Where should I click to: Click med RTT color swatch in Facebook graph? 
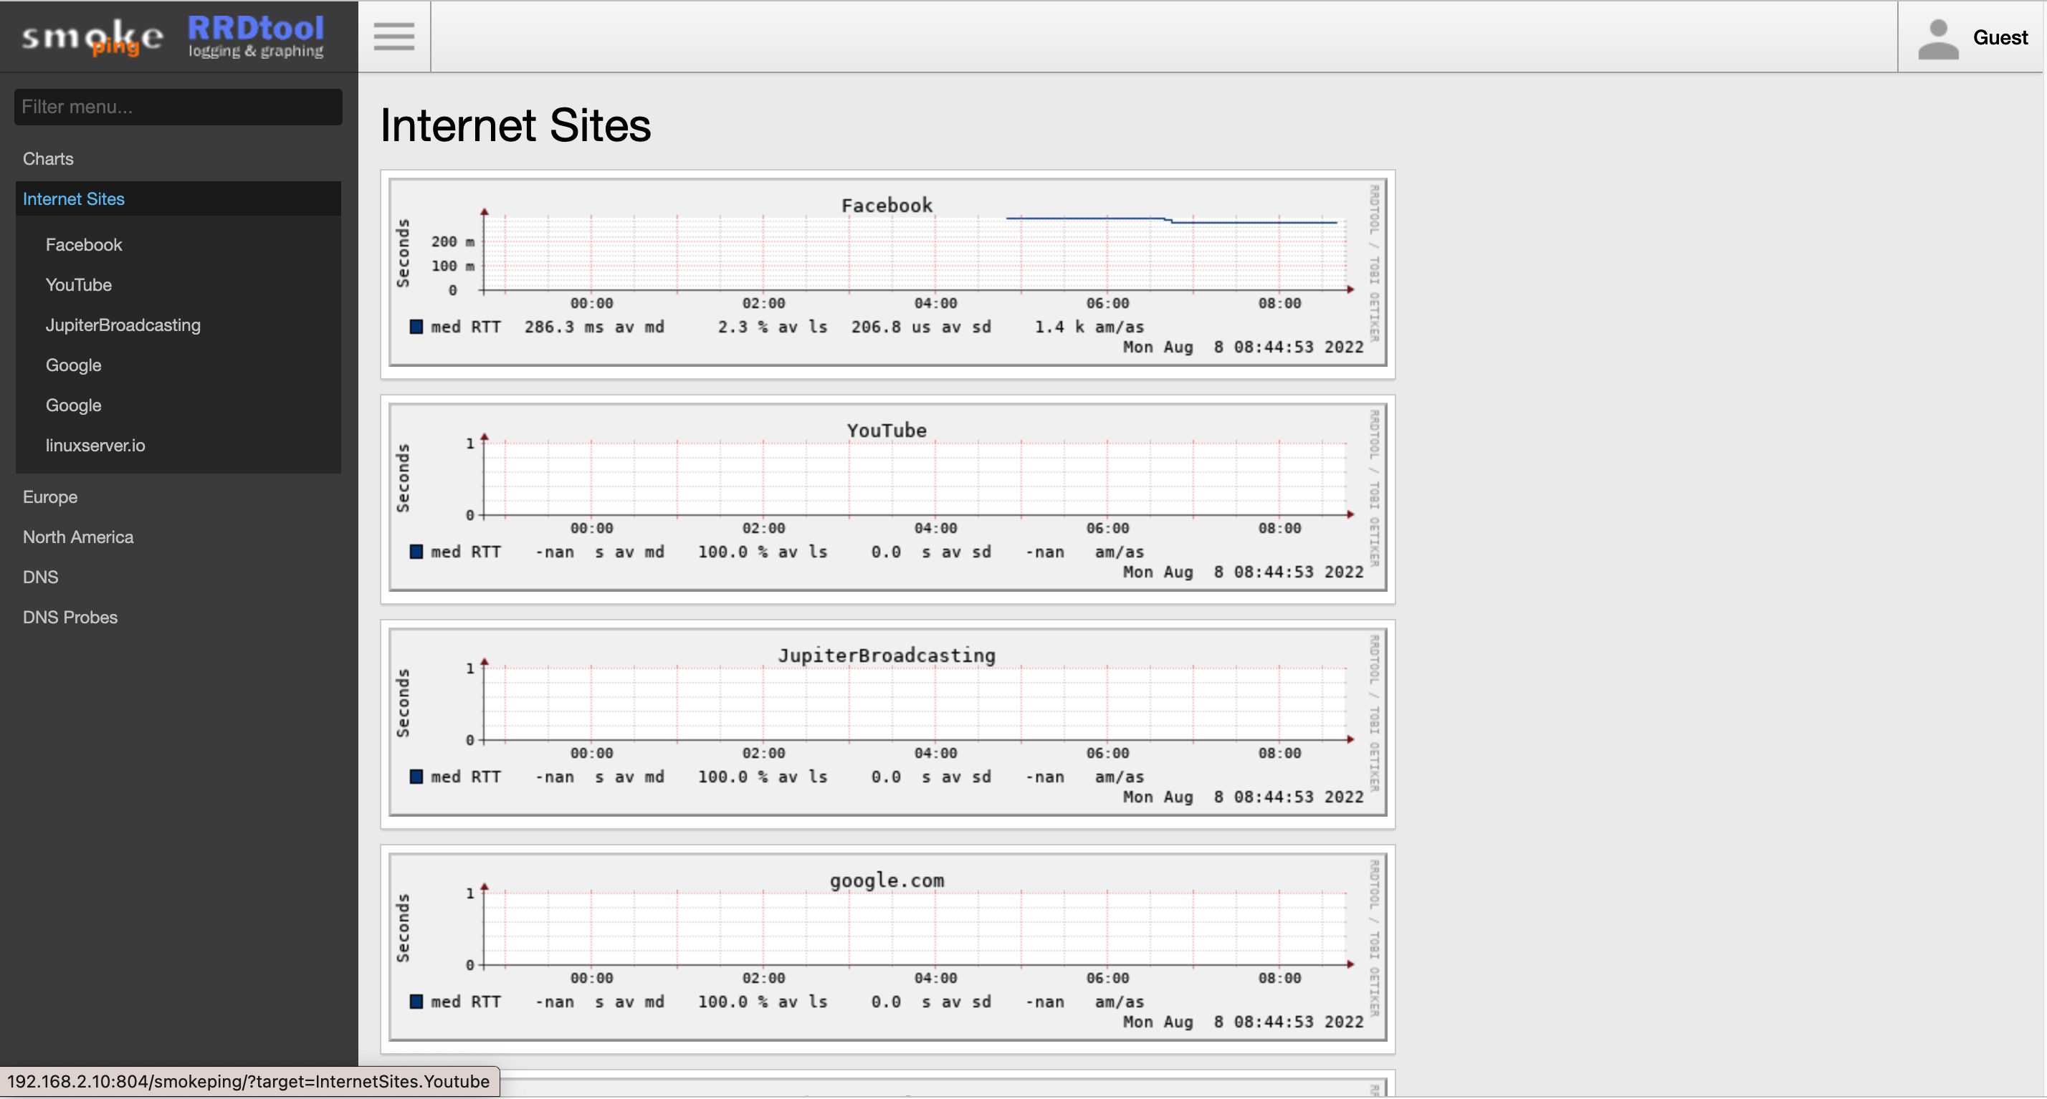(416, 327)
